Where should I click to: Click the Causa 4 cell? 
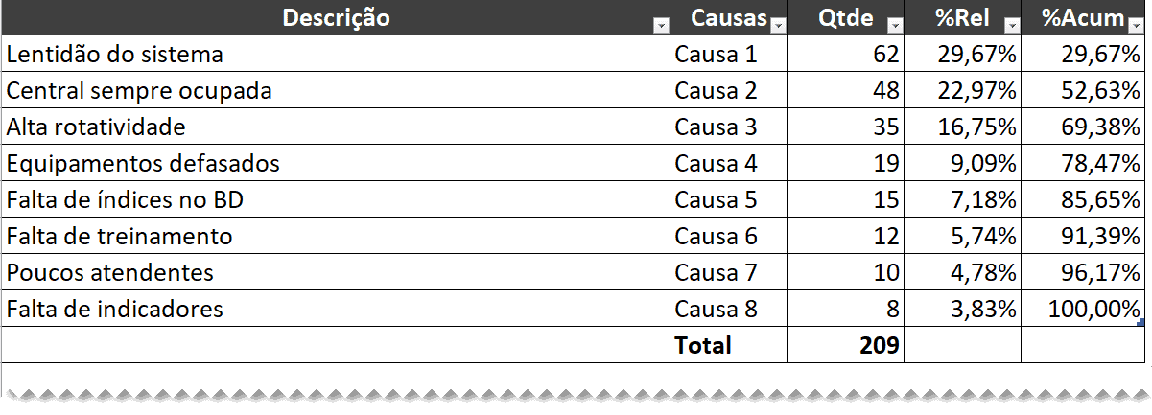(x=728, y=163)
